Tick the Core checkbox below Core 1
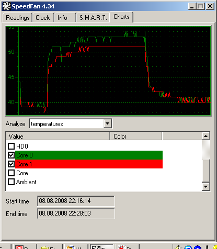Screen dimensions: 217x249 tap(12, 173)
